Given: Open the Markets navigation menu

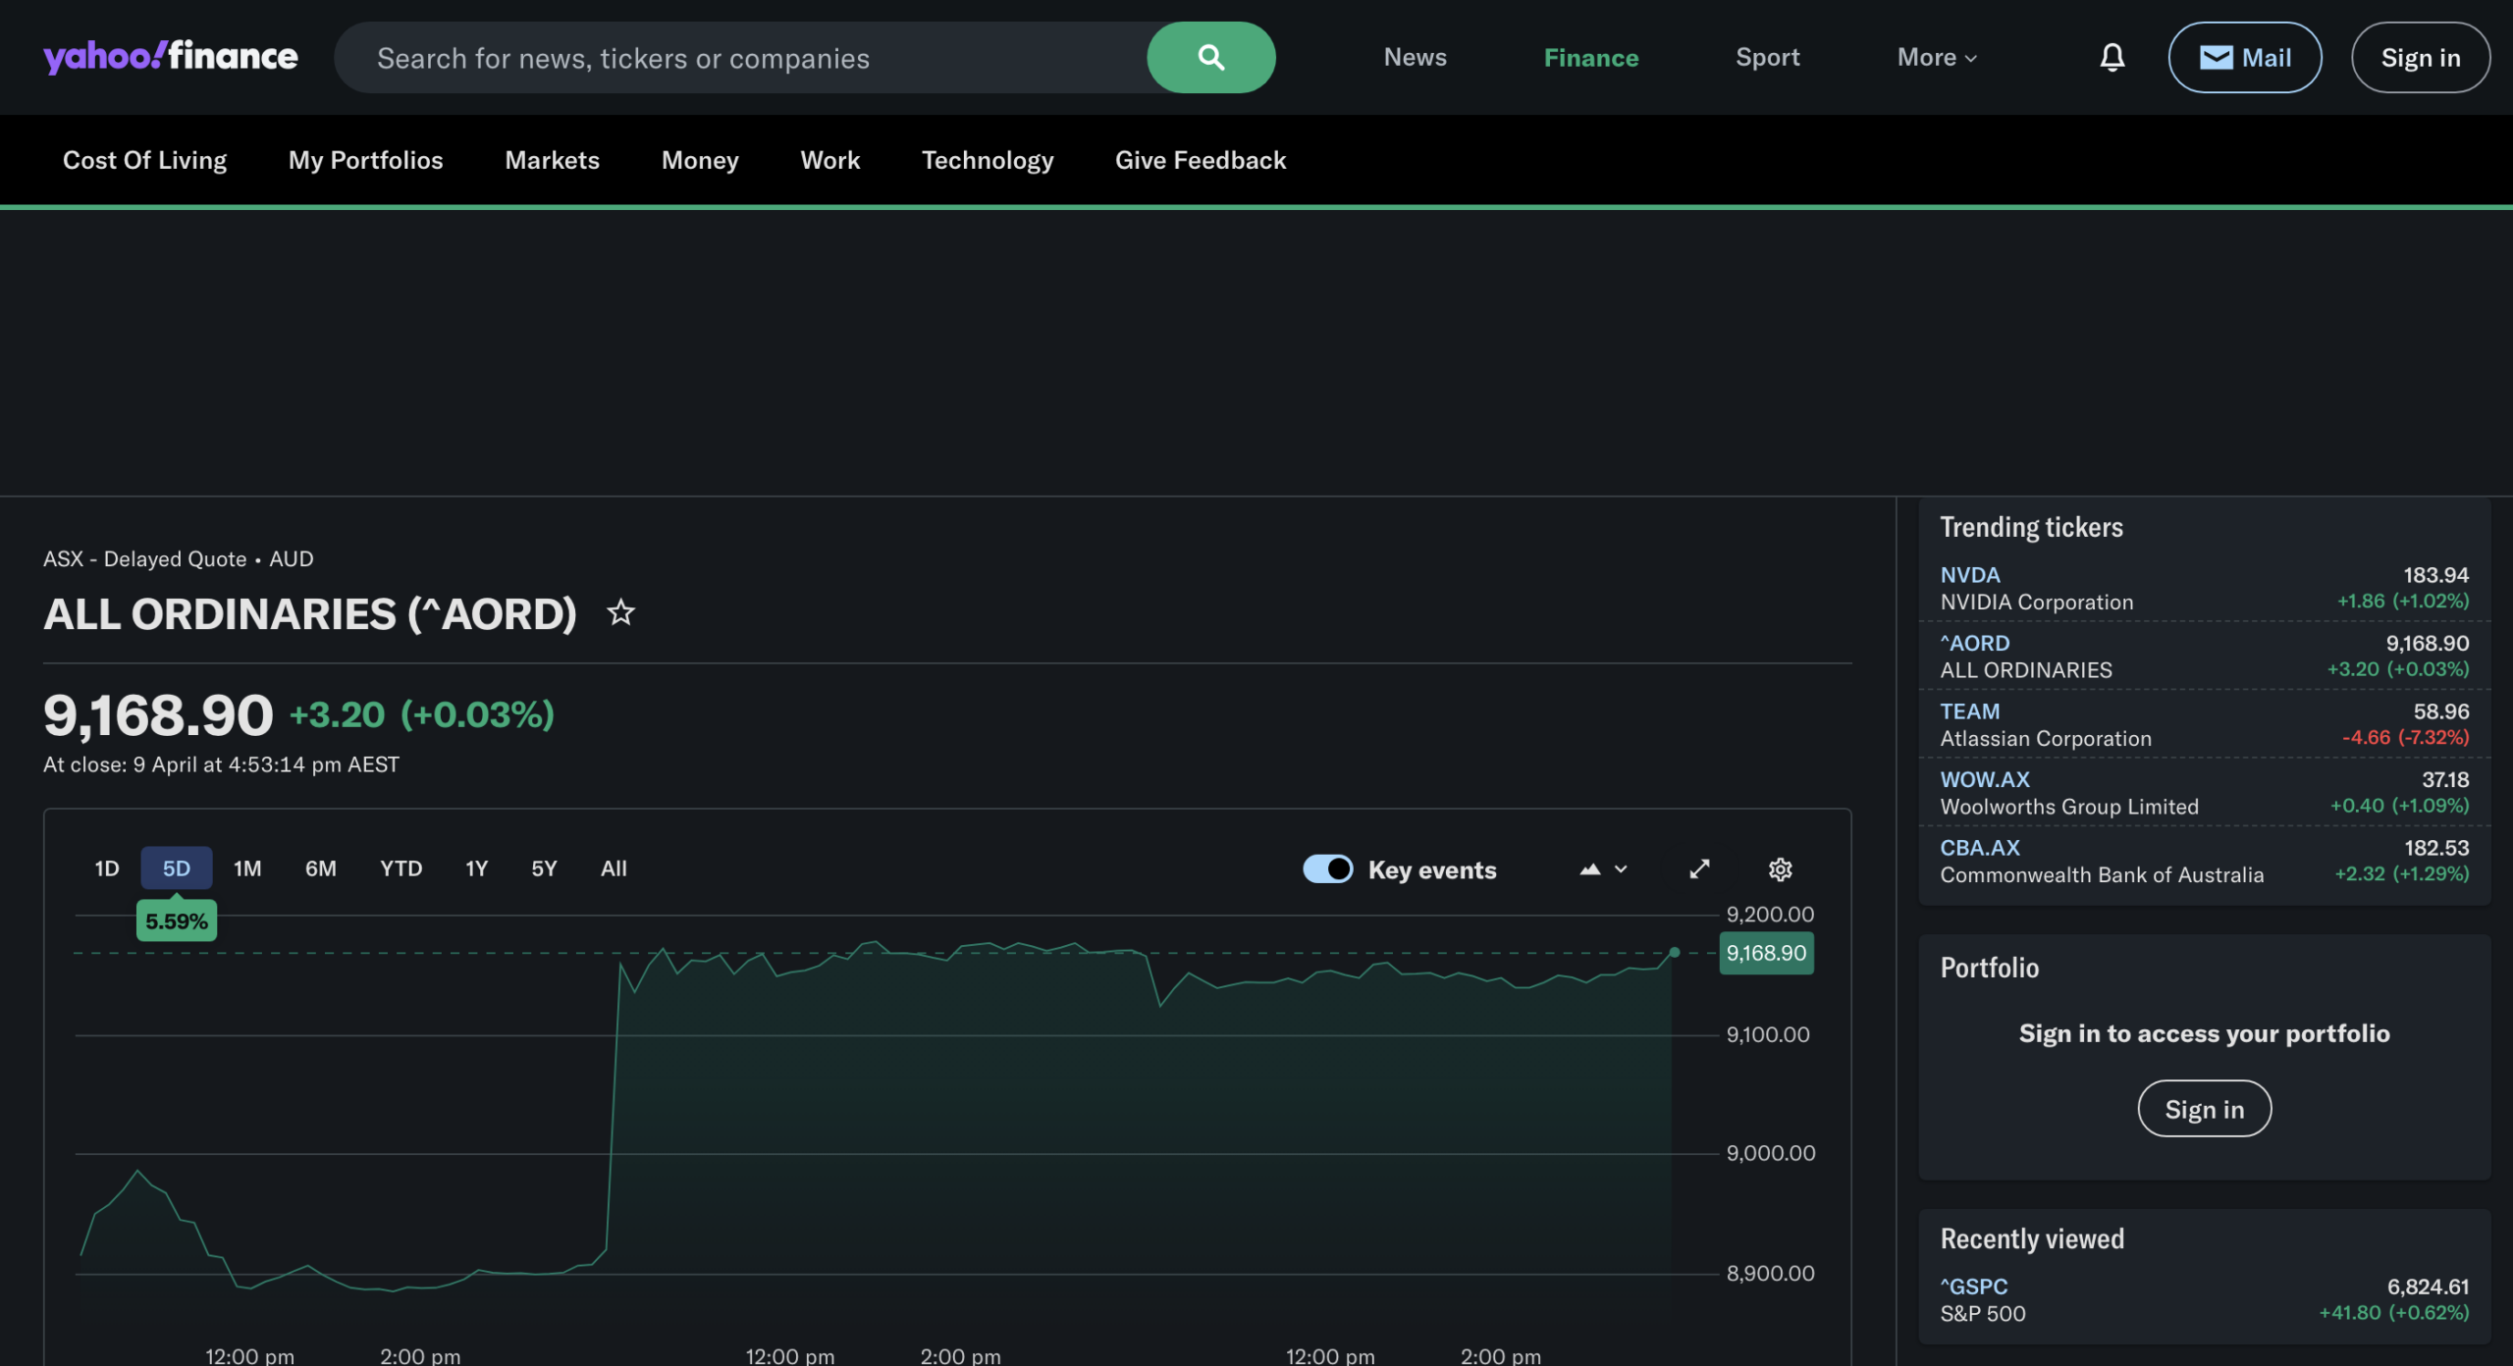Looking at the screenshot, I should pyautogui.click(x=552, y=160).
